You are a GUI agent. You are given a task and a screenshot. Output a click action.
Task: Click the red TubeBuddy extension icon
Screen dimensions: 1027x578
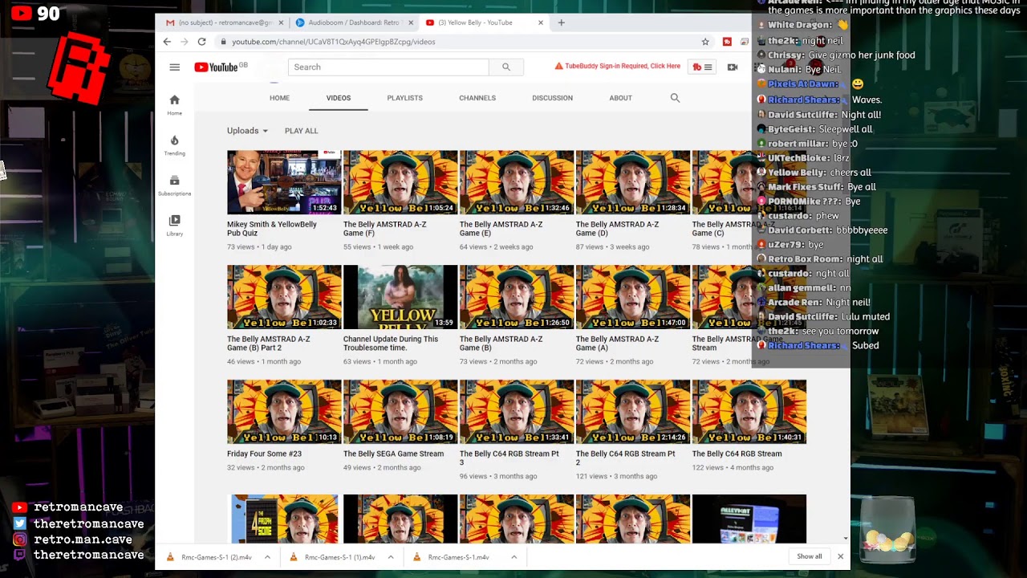[727, 42]
